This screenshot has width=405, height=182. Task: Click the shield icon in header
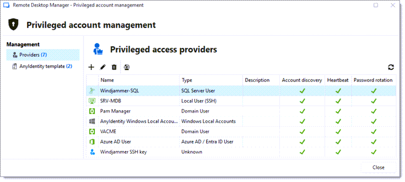coord(14,25)
